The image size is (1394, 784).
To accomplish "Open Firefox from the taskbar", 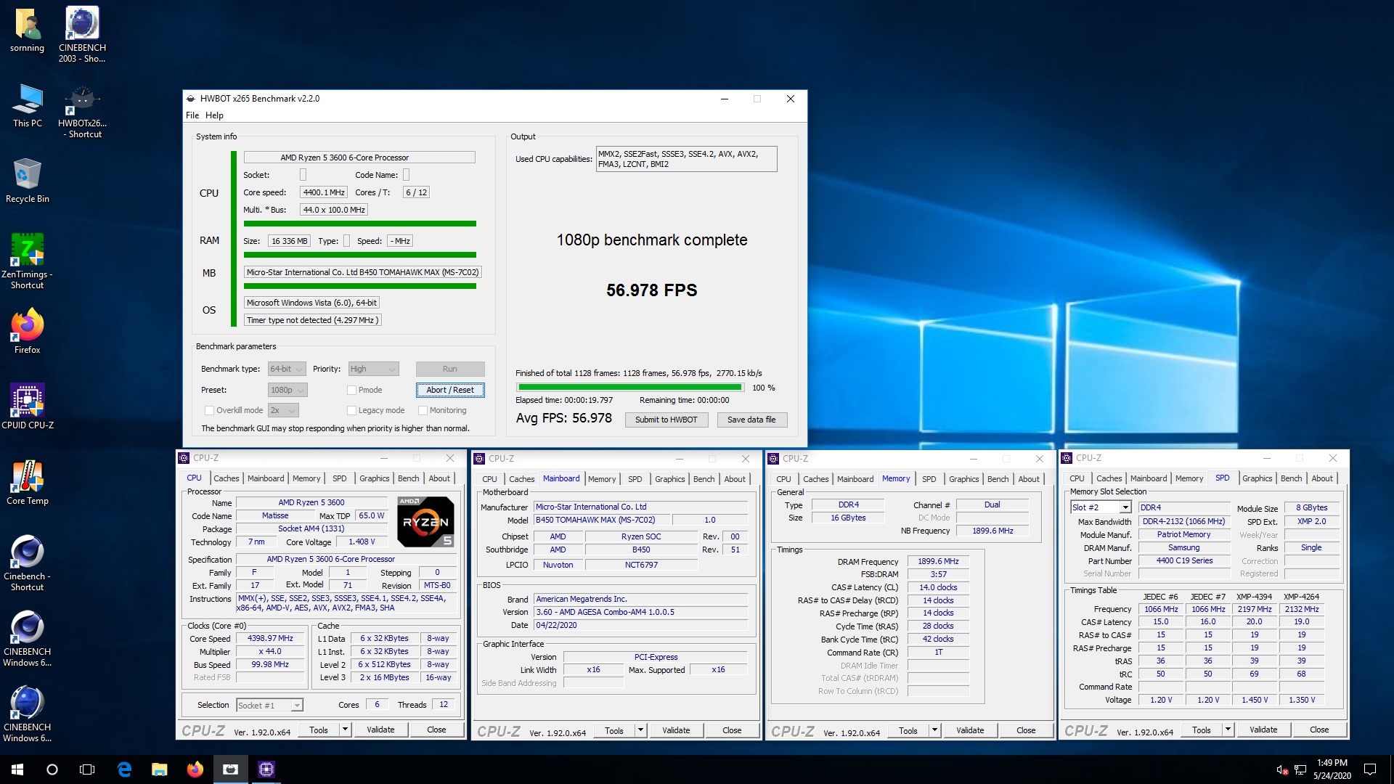I will [195, 769].
